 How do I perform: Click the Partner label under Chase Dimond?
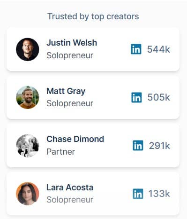61,152
